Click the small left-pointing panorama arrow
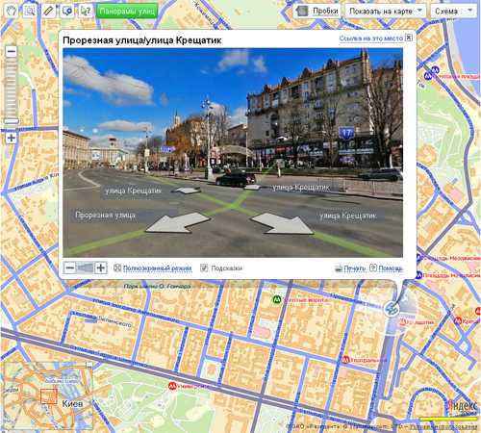The image size is (481, 433). pos(186,191)
